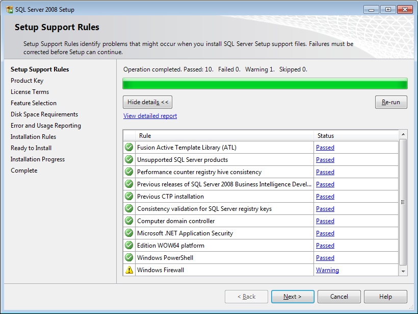
Task: Cancel the SQL Server setup
Action: pyautogui.click(x=339, y=297)
